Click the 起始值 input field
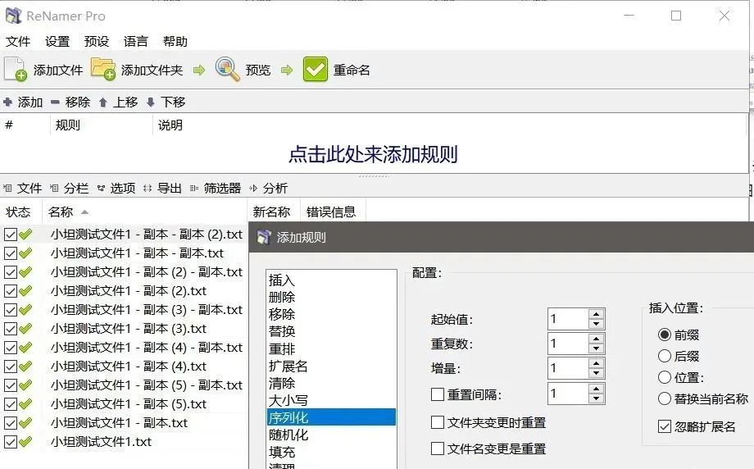Viewport: 754px width, 469px height. (x=569, y=319)
